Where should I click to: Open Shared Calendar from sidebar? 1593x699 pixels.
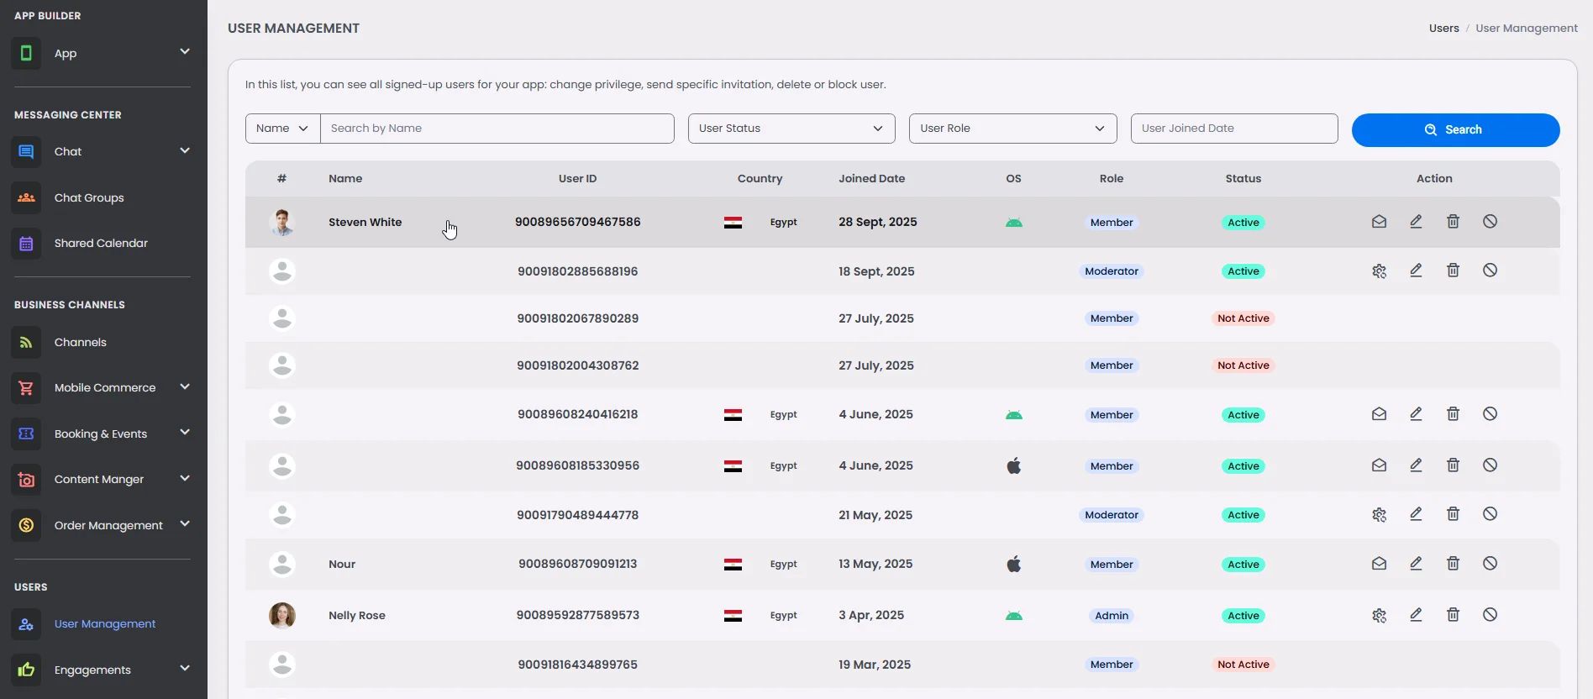point(101,244)
